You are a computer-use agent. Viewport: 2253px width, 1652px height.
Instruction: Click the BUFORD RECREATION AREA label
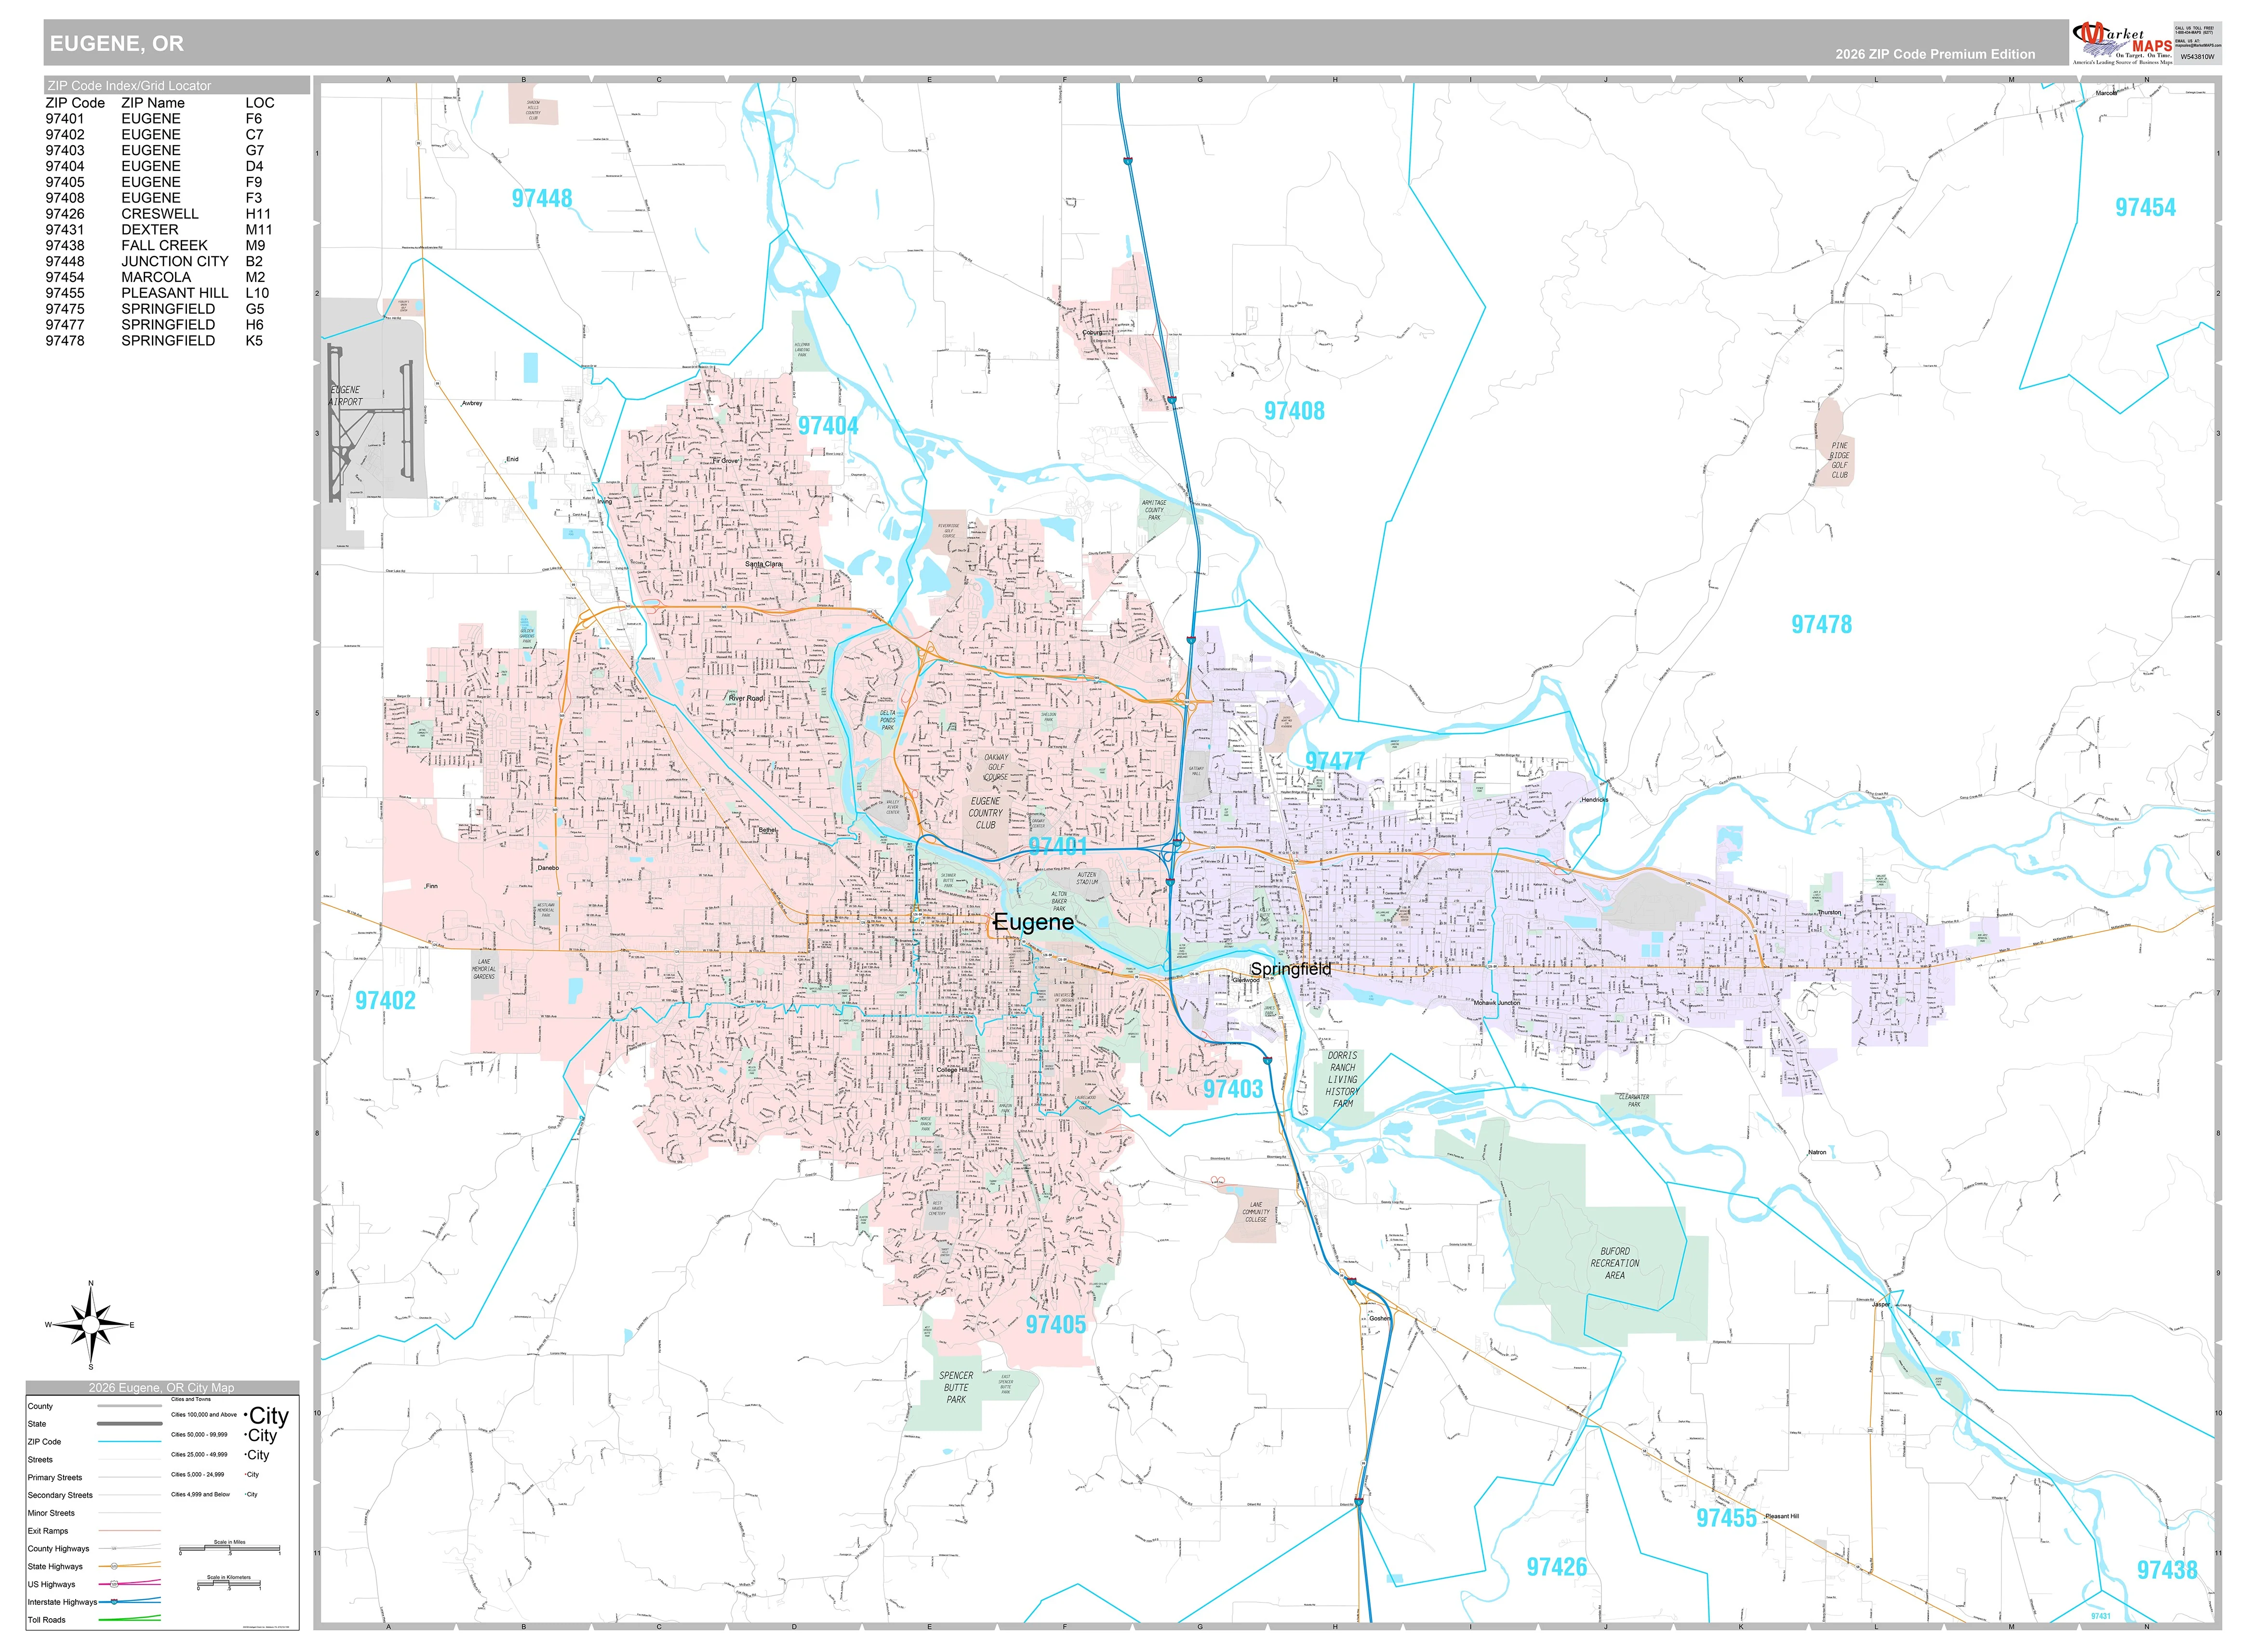tap(1615, 1263)
